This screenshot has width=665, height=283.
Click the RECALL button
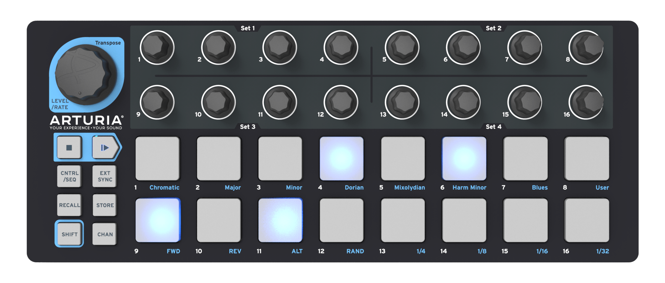tap(69, 205)
